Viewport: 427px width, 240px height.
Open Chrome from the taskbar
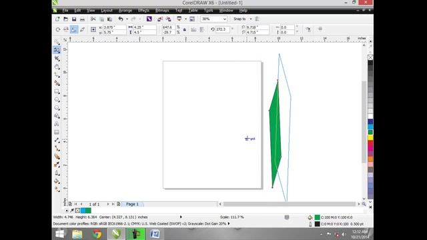point(97,234)
